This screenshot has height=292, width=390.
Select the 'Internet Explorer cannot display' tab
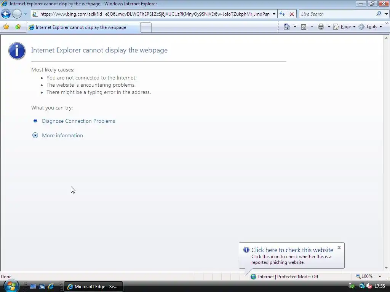[x=83, y=27]
